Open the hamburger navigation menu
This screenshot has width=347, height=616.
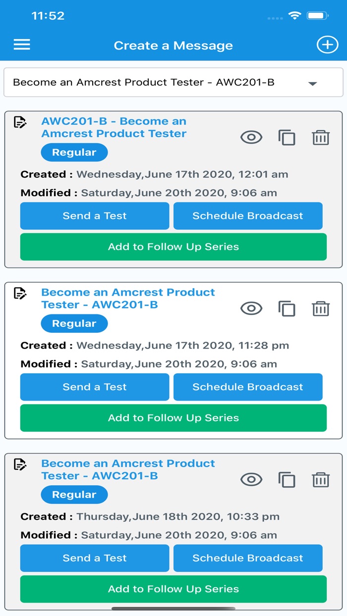coord(22,45)
